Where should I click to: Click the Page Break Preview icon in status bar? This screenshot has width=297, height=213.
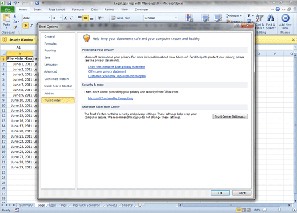pyautogui.click(x=248, y=210)
